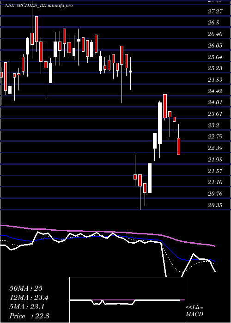
Task: Click the 21.57 price axis label
Action: pyautogui.click(x=215, y=171)
